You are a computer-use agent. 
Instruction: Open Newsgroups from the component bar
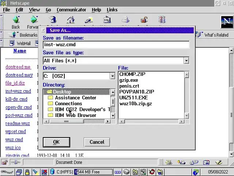[194, 162]
